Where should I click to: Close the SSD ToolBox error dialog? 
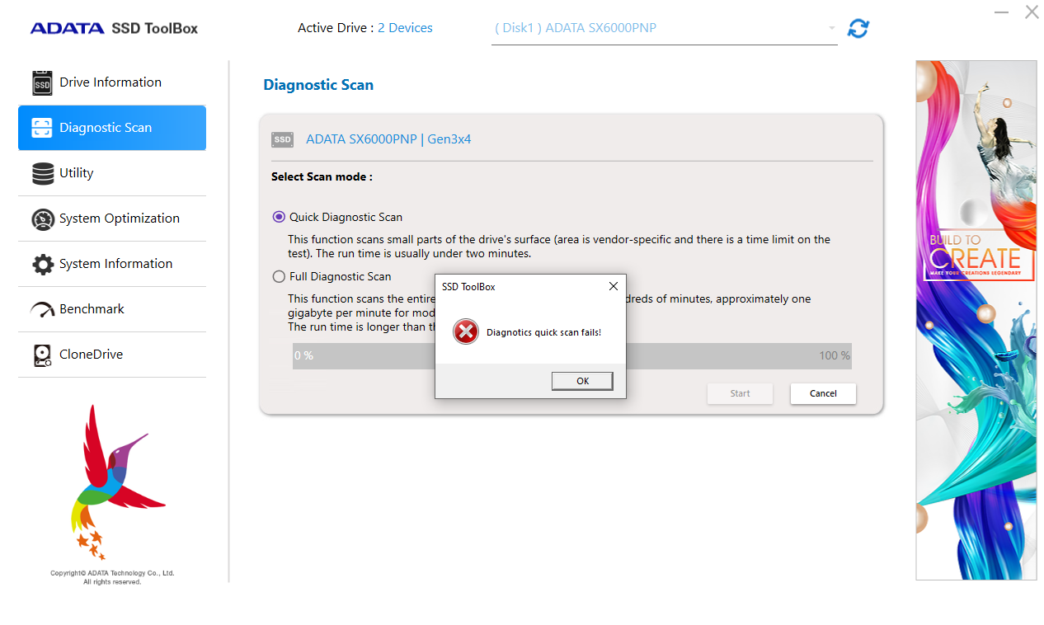(x=613, y=286)
